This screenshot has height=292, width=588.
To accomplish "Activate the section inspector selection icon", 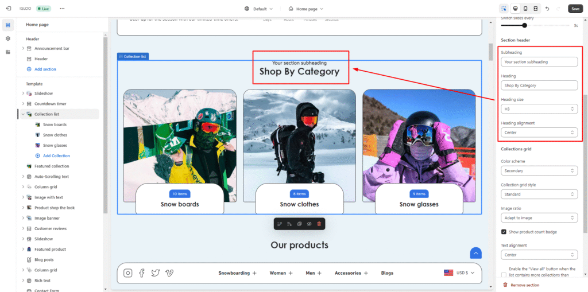I will [504, 9].
